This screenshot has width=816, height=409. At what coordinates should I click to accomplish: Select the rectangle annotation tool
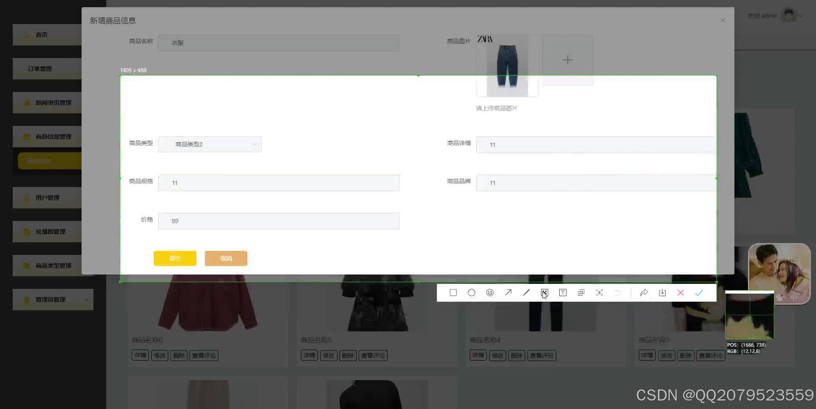coord(453,293)
